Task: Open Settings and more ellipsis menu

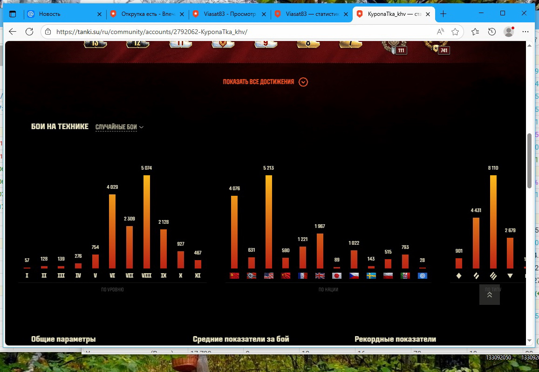Action: pos(525,32)
